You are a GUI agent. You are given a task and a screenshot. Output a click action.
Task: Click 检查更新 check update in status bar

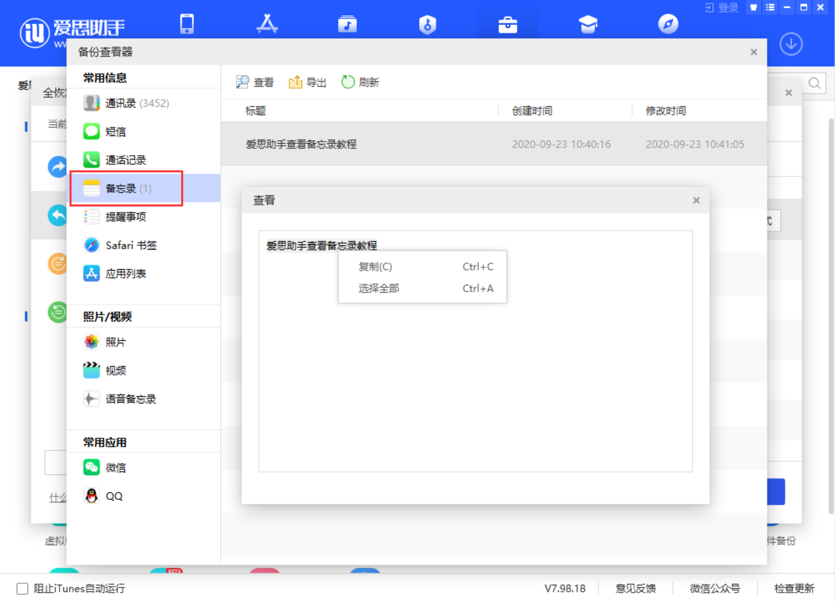[x=795, y=589]
